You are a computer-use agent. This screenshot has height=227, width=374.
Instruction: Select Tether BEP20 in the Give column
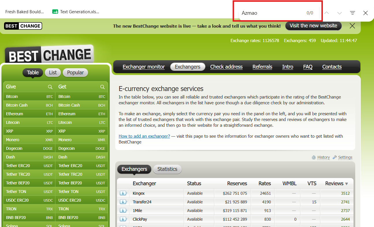[29, 183]
